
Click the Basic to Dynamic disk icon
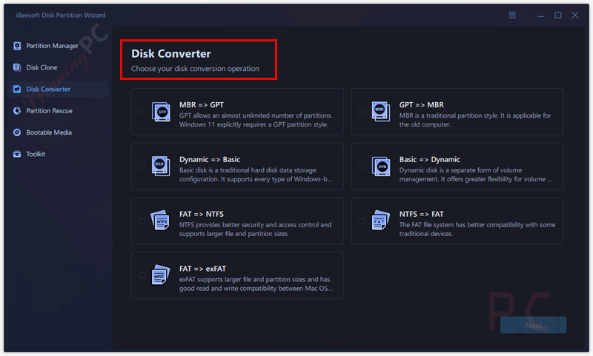(381, 166)
